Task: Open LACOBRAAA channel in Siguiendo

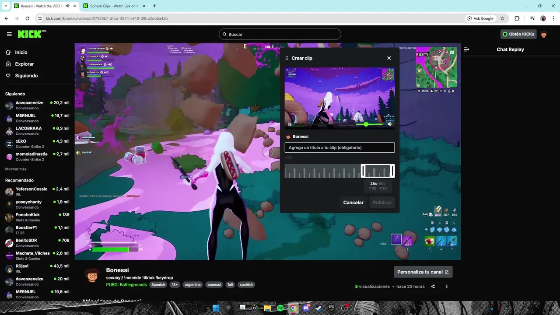Action: coord(37,131)
